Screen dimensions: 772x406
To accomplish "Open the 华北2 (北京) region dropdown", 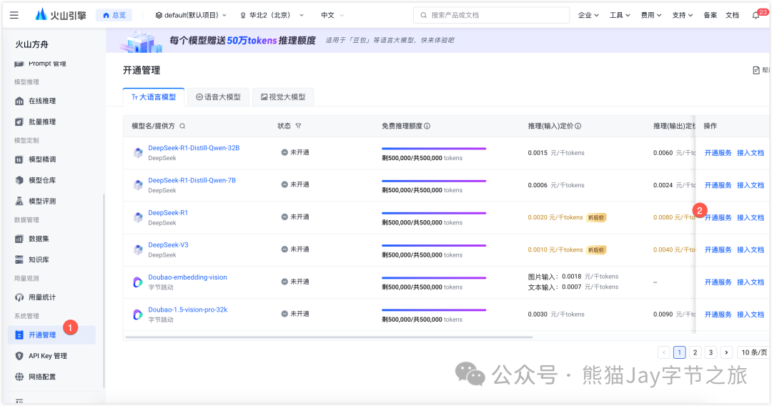I will pyautogui.click(x=272, y=15).
